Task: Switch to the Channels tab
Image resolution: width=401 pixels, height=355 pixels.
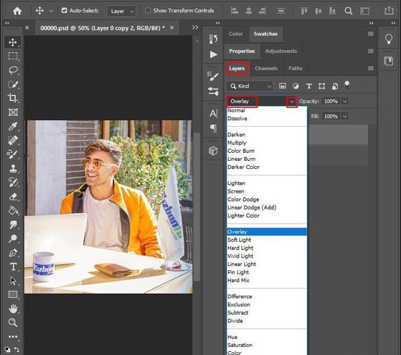Action: click(266, 69)
